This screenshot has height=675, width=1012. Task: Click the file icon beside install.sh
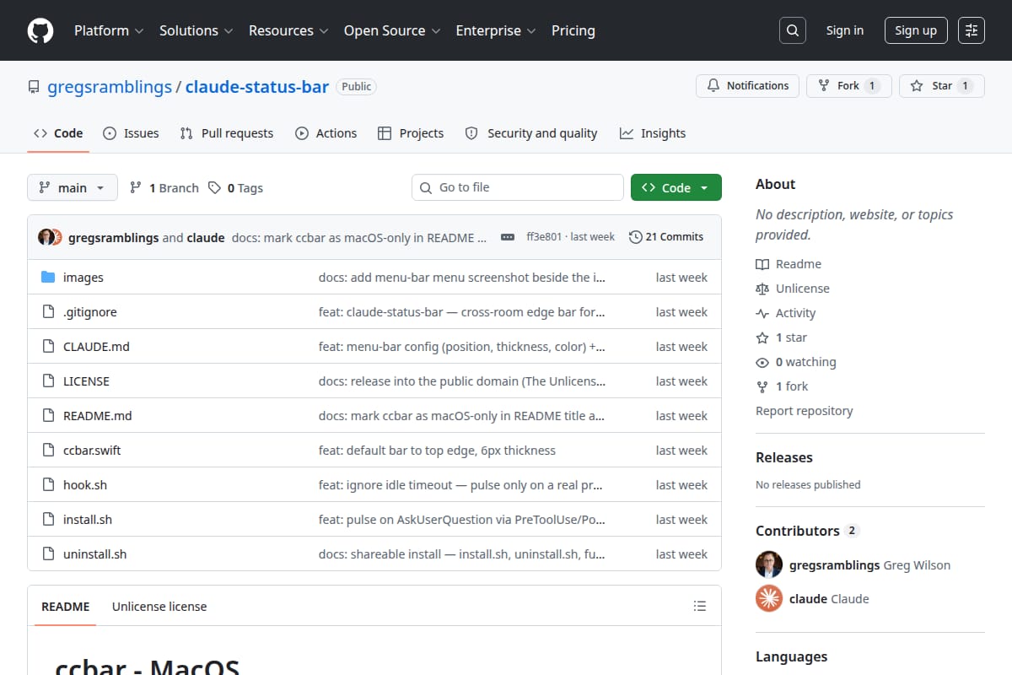48,520
